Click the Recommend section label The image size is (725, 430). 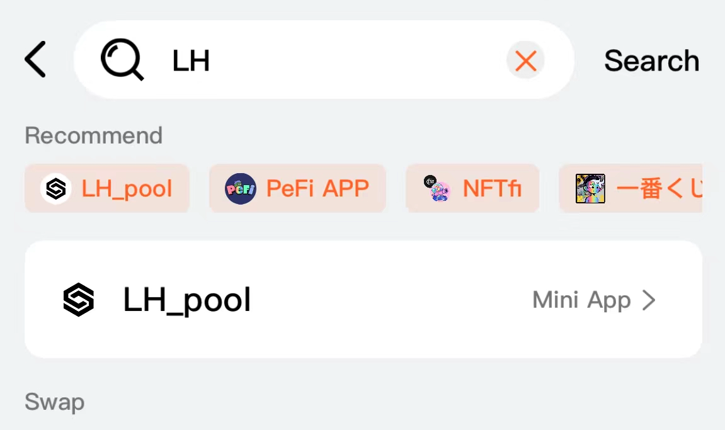(93, 135)
